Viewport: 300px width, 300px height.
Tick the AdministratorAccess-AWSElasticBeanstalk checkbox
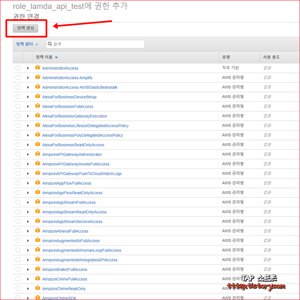[x=18, y=87]
